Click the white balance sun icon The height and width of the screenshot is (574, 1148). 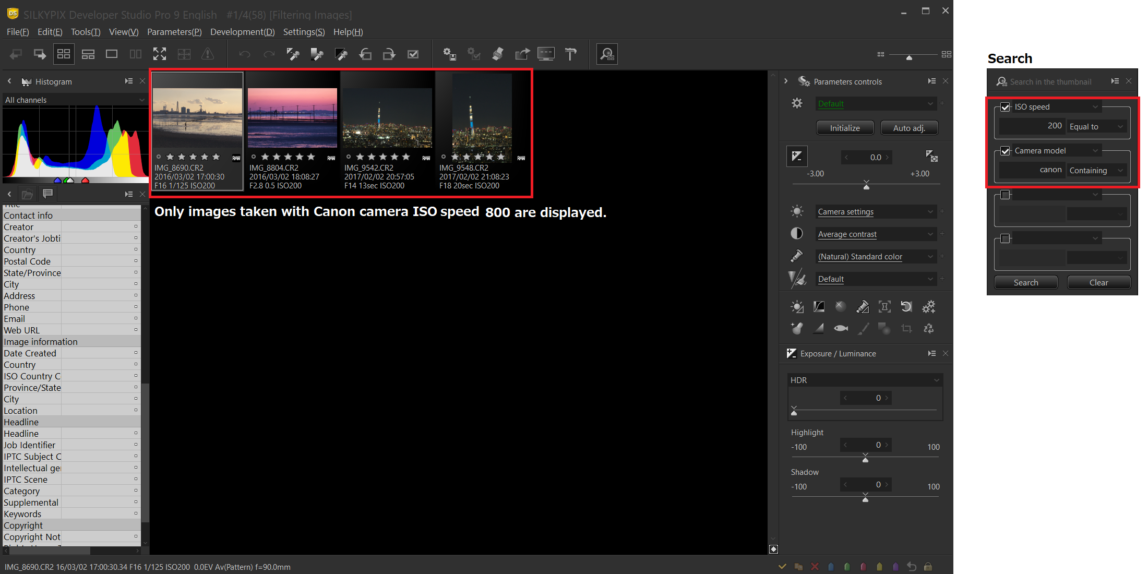tap(797, 211)
